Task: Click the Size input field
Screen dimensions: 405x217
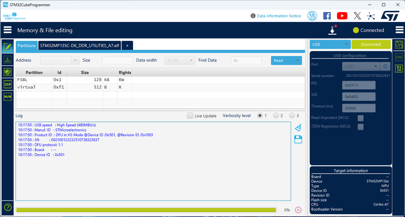Action: (118, 60)
